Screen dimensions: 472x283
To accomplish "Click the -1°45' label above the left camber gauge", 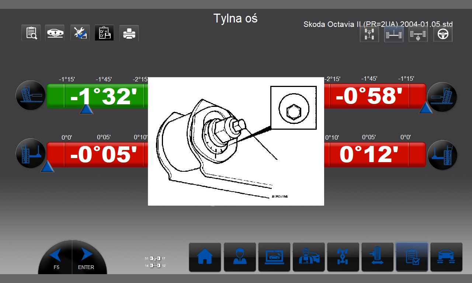I will click(104, 79).
